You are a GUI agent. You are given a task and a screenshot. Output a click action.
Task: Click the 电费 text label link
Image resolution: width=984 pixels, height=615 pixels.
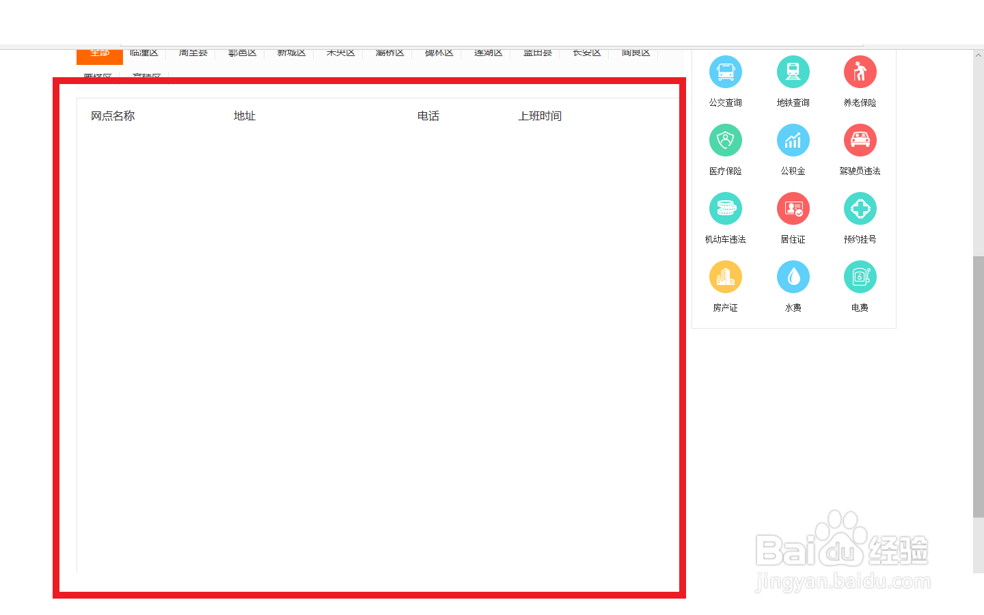pyautogui.click(x=859, y=307)
